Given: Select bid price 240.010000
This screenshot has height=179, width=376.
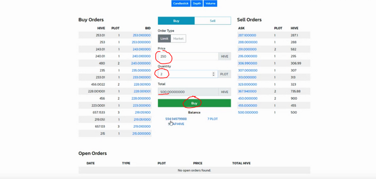Looking at the screenshot, I should point(141,56).
